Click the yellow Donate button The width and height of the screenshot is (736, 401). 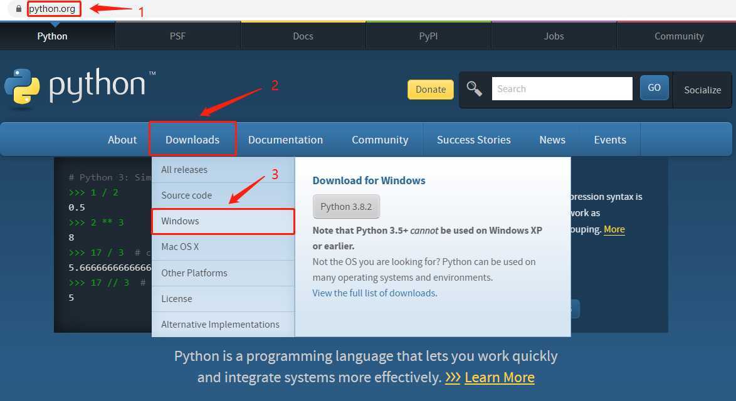coord(430,90)
